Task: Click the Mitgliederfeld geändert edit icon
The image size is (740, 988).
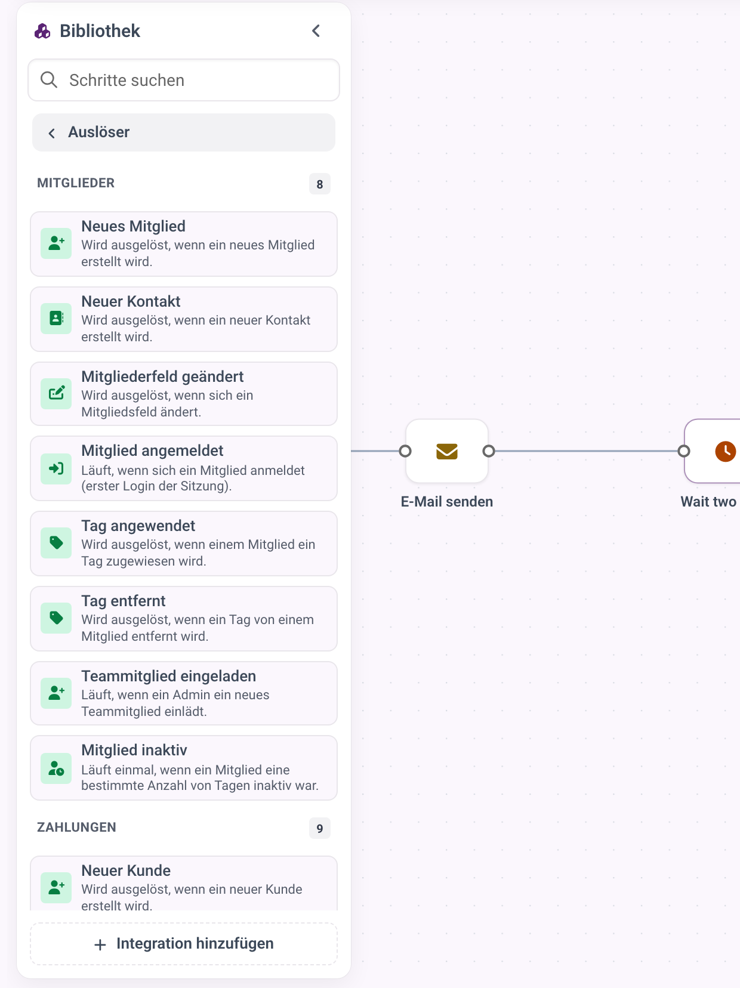Action: (56, 394)
